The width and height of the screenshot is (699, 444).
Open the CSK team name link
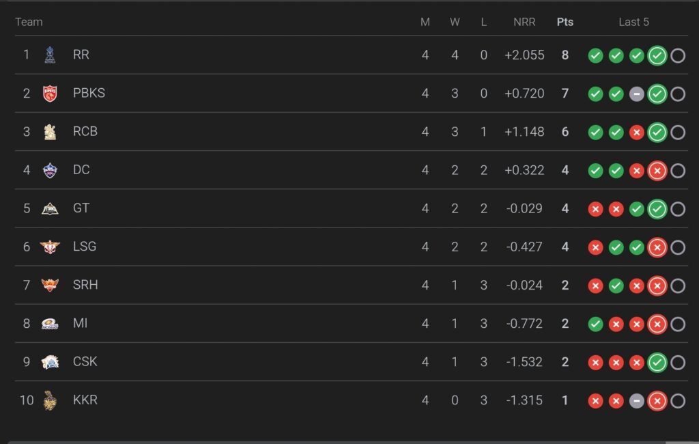(85, 361)
